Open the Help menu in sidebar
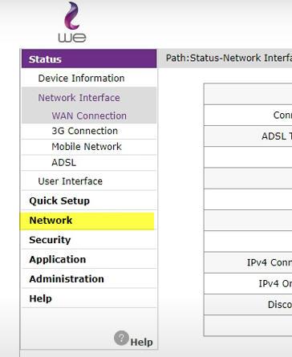 [x=40, y=298]
